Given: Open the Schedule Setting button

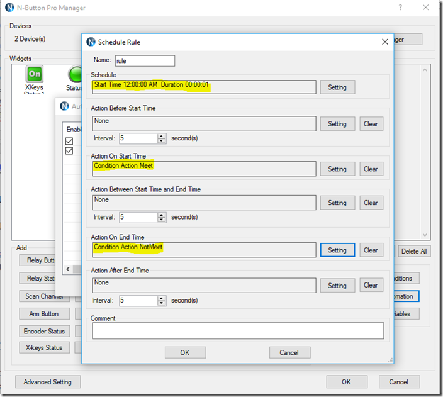Looking at the screenshot, I should tap(337, 87).
